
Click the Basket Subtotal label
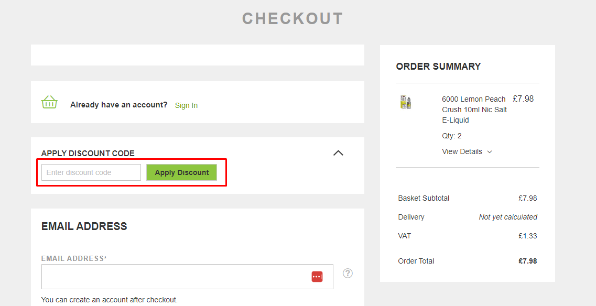tap(424, 198)
